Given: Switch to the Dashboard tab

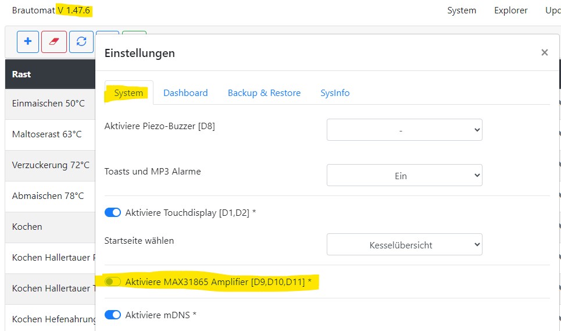Looking at the screenshot, I should pos(185,93).
